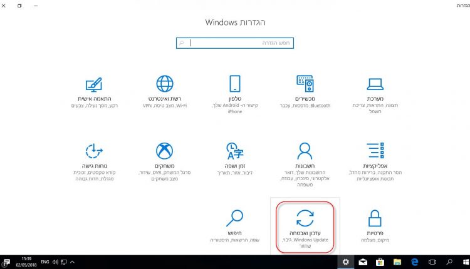Open Apps (אפליקציות) list icon

(375, 151)
